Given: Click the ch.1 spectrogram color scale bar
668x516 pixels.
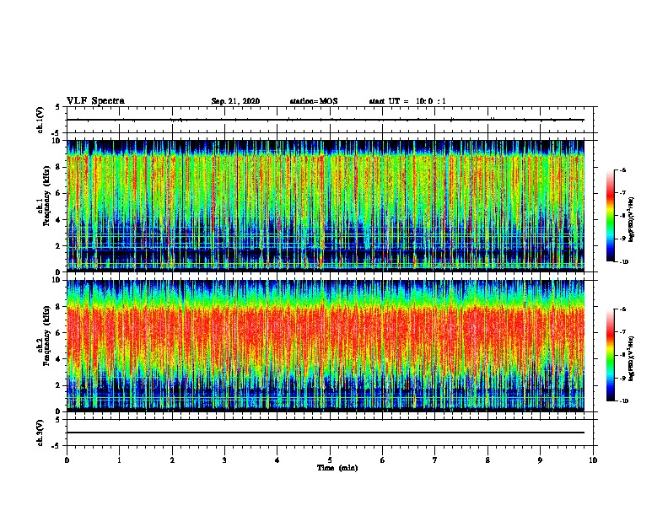Looking at the screenshot, I should [x=611, y=216].
